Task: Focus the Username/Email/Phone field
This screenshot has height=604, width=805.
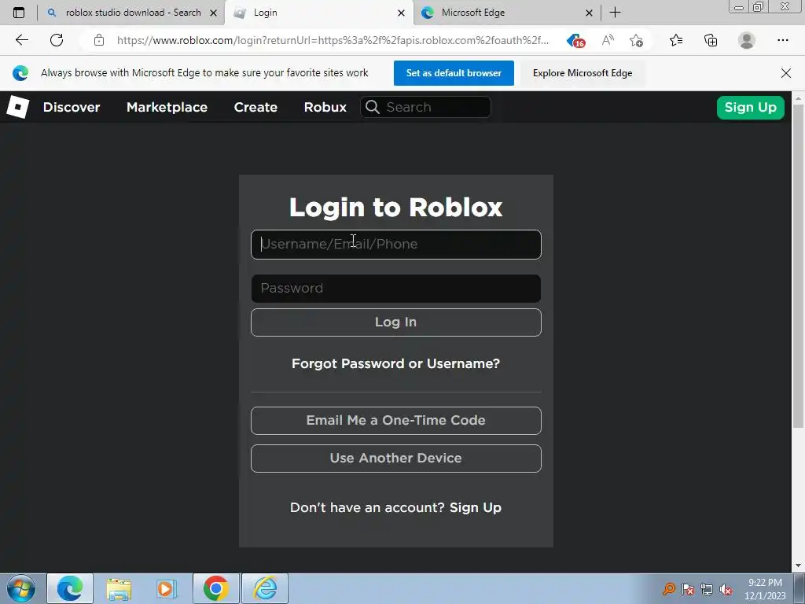Action: [396, 245]
